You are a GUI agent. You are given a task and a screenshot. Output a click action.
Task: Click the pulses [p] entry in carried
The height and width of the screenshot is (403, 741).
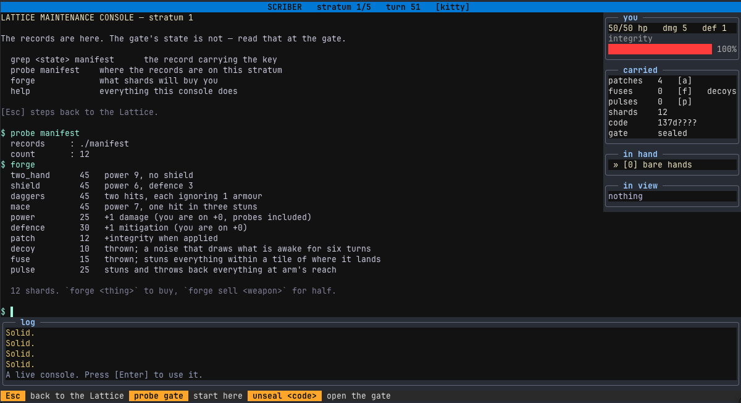(x=650, y=101)
